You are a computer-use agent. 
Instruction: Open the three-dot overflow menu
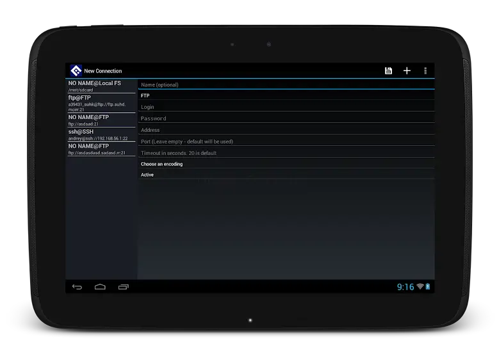pos(425,70)
